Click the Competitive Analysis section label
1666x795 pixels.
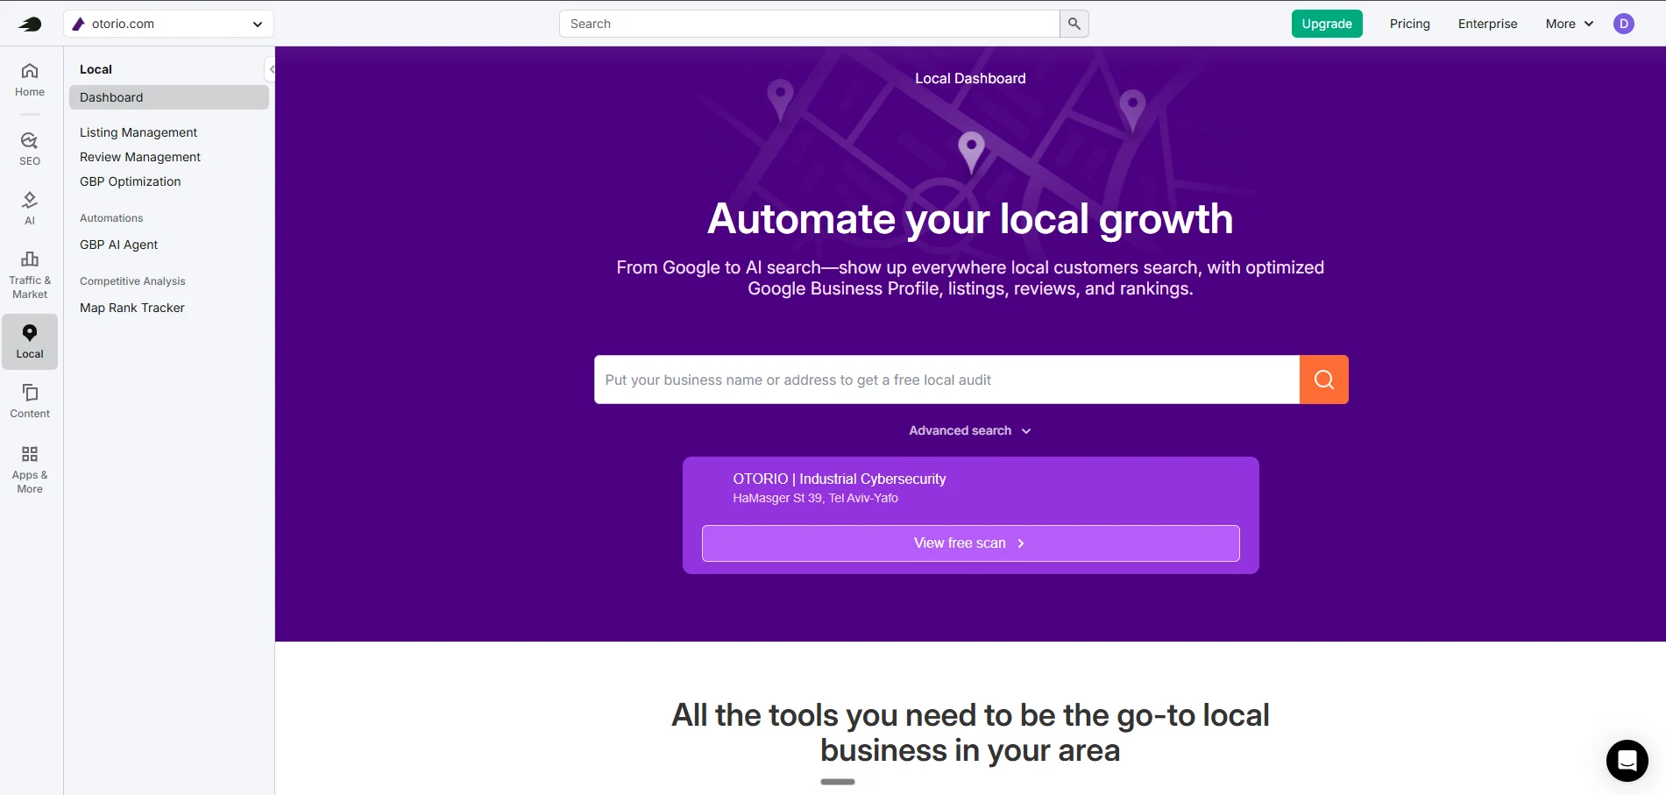pos(132,281)
